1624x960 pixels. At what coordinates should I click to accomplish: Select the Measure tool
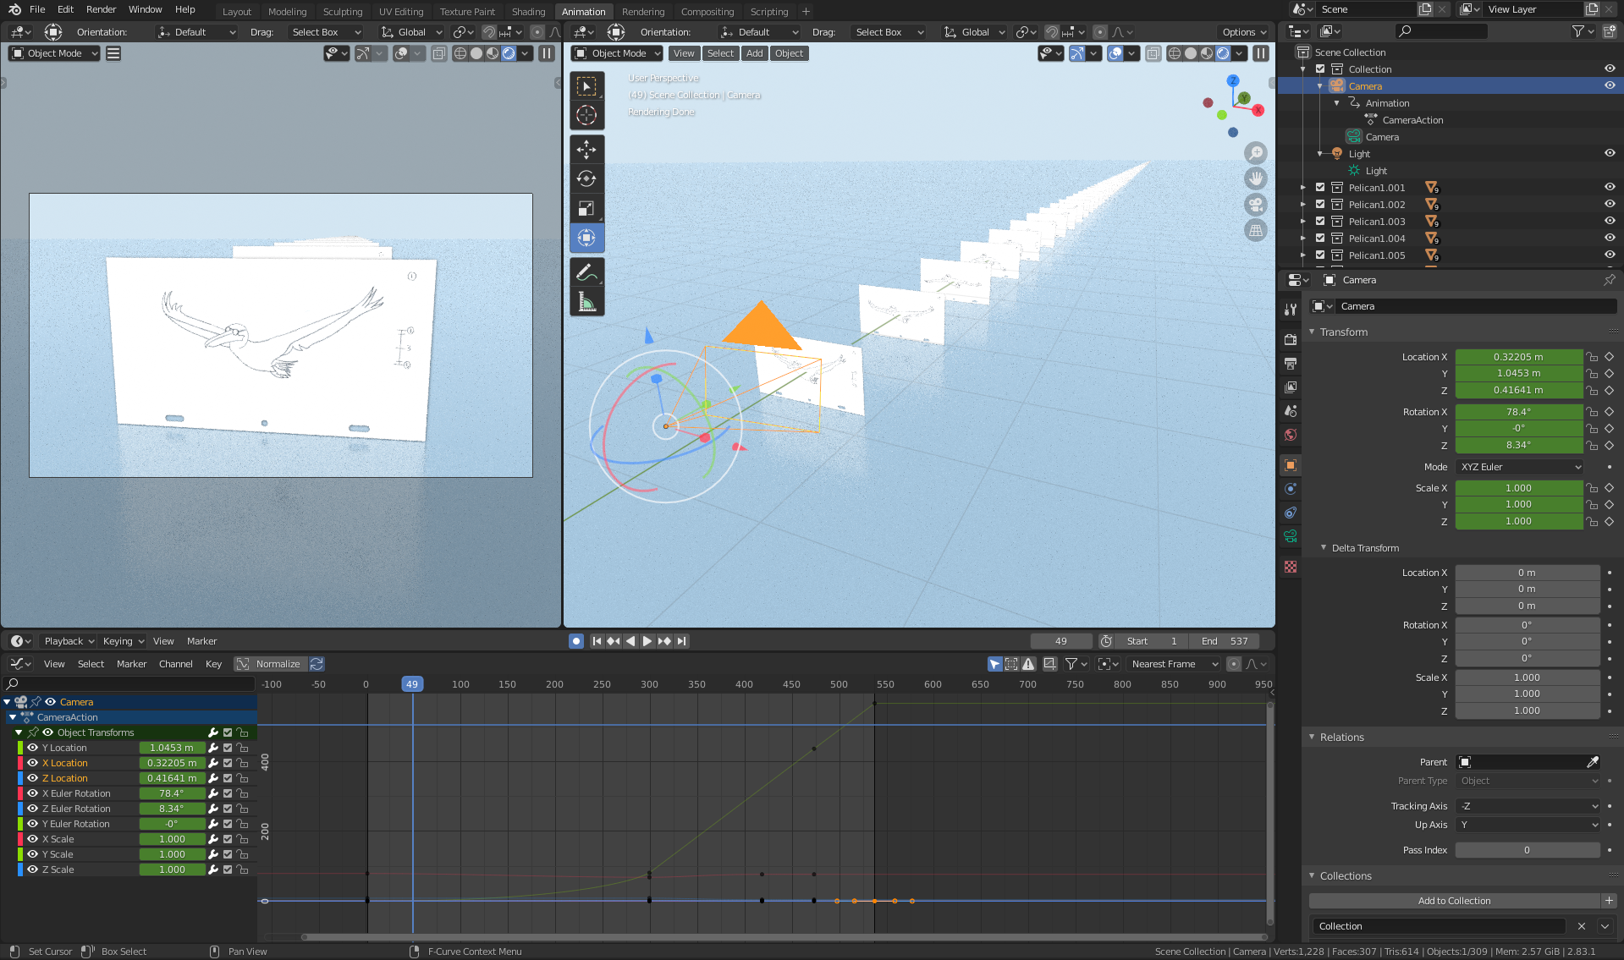click(586, 302)
